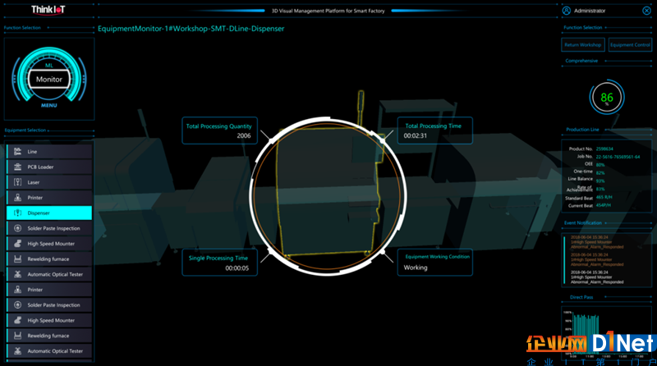This screenshot has height=366, width=657.
Task: Click the Single Processing Time panel
Action: pyautogui.click(x=219, y=263)
